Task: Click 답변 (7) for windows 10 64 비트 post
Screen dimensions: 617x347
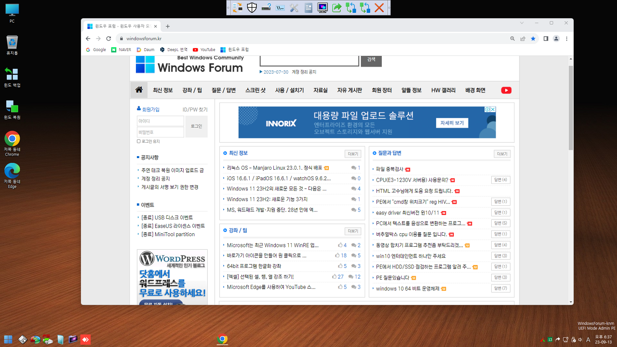Action: point(500,288)
